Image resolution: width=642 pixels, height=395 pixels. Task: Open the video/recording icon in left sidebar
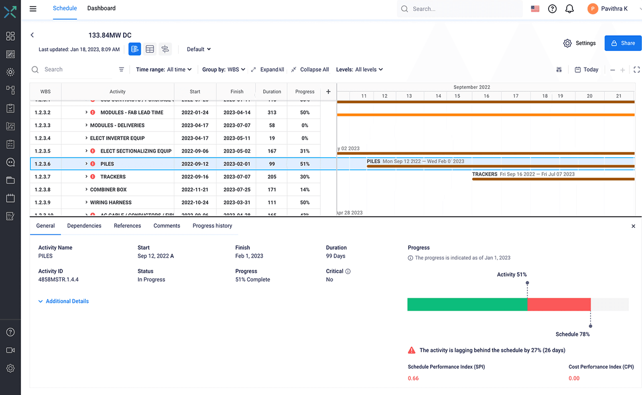pos(10,350)
